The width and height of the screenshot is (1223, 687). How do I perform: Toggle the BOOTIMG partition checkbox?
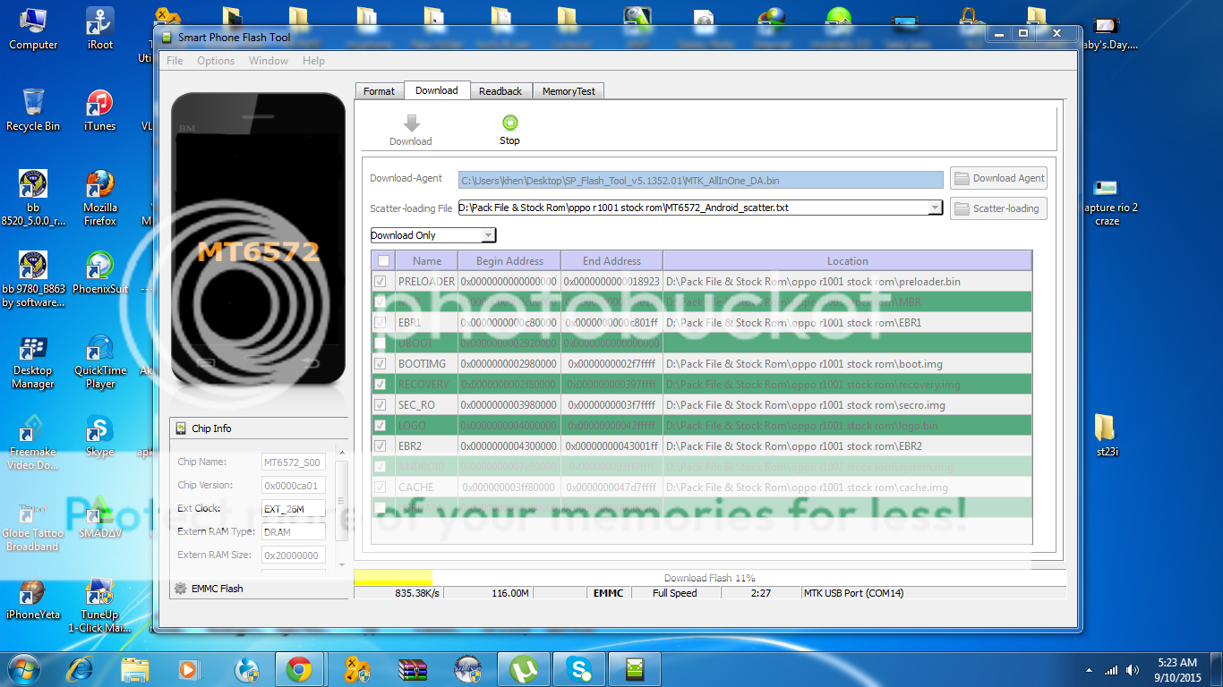point(381,364)
